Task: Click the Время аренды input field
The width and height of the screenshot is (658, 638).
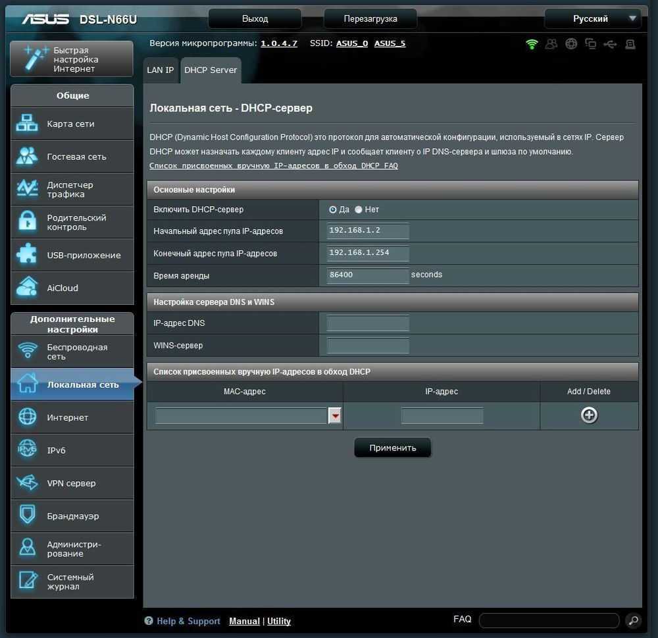Action: (368, 275)
